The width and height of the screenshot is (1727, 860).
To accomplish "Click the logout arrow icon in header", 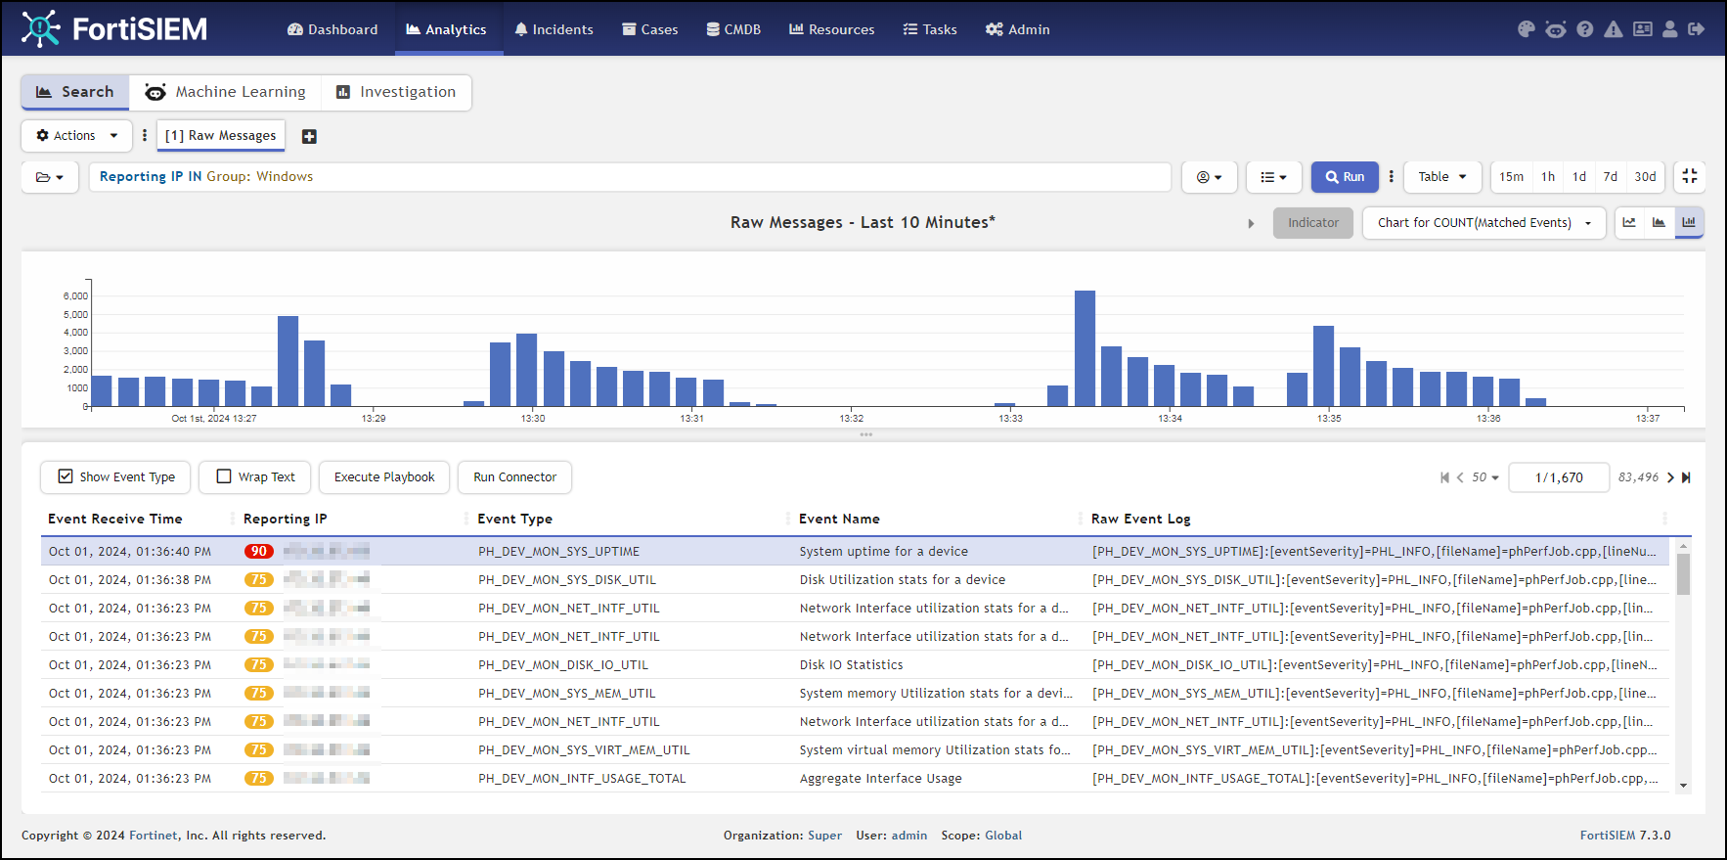I will [x=1697, y=29].
